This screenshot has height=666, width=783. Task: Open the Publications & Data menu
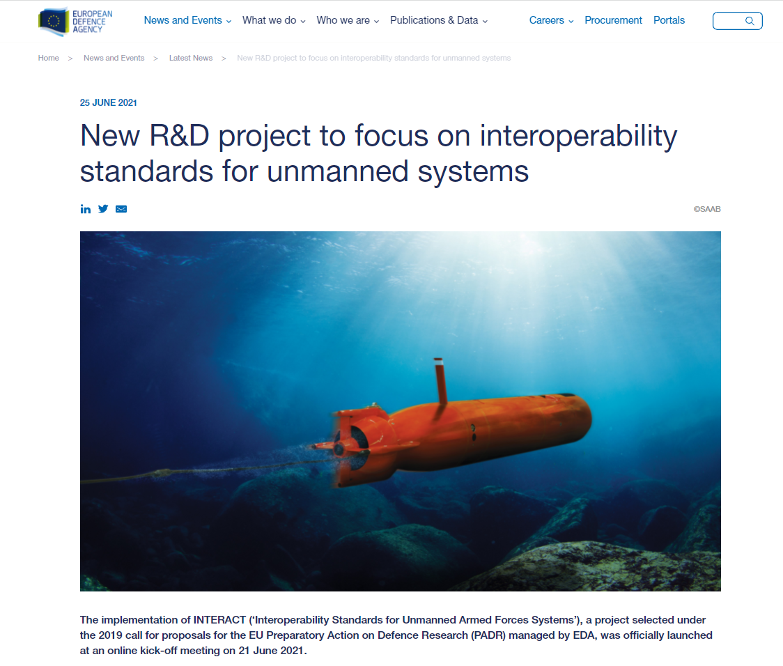[434, 20]
